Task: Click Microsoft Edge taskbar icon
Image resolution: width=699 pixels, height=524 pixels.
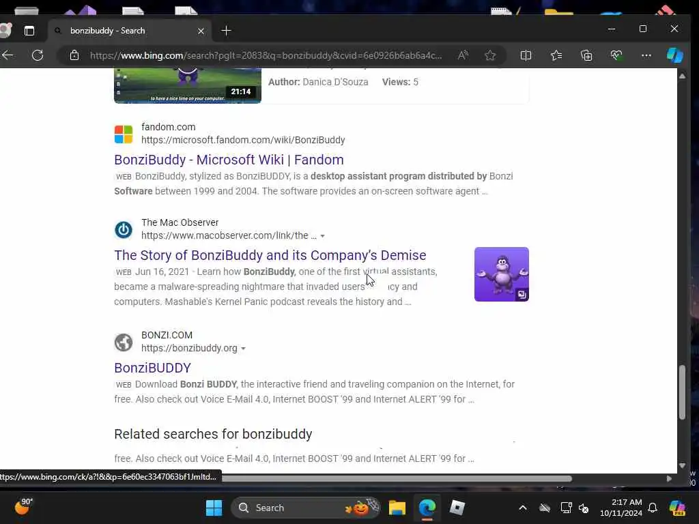Action: (x=427, y=508)
